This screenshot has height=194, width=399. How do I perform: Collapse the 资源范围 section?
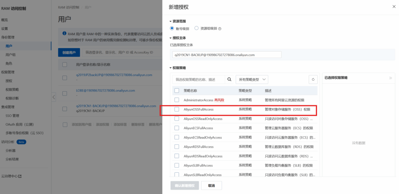tap(170, 21)
